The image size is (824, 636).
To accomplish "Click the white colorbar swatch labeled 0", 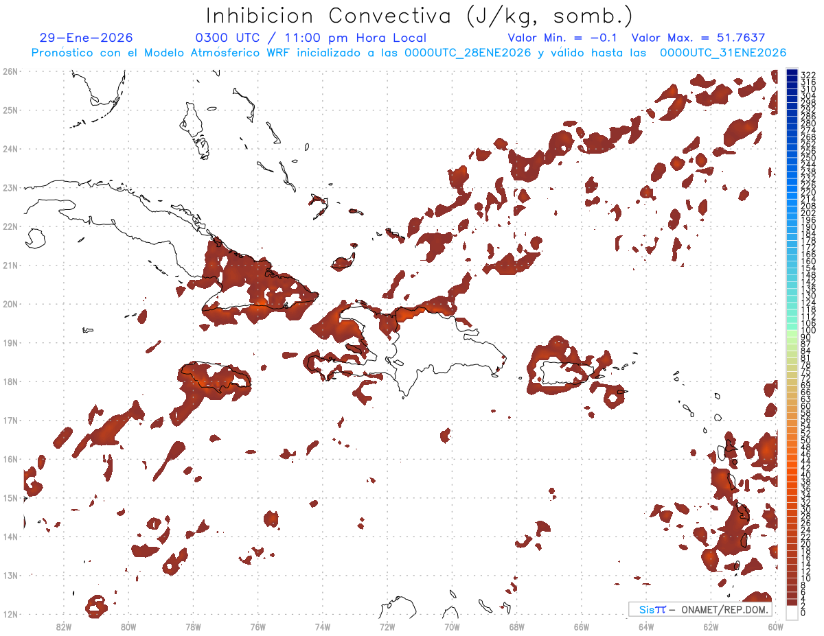I will tap(792, 612).
